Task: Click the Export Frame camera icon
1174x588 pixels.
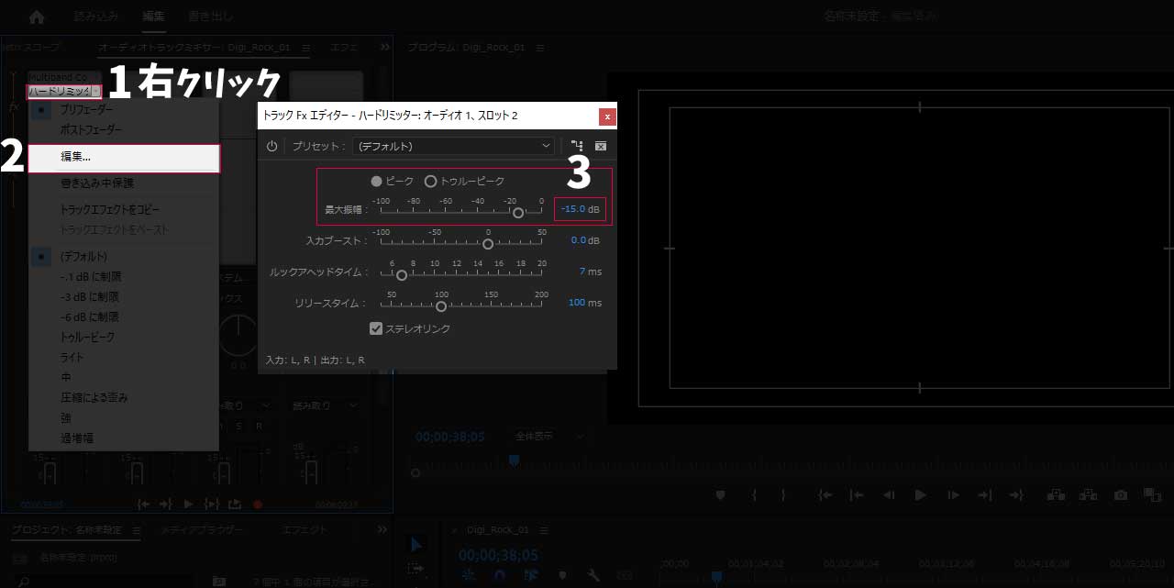Action: click(1120, 494)
